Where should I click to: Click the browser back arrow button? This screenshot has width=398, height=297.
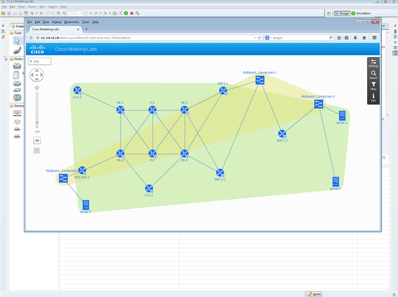pos(31,38)
